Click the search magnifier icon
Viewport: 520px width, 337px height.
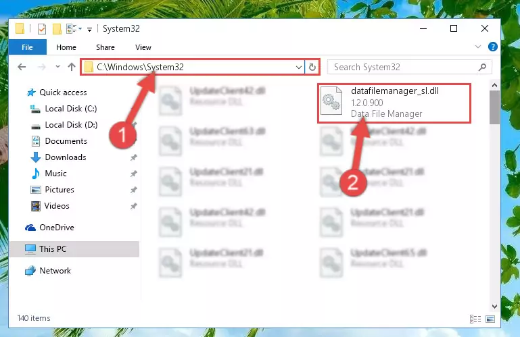483,68
